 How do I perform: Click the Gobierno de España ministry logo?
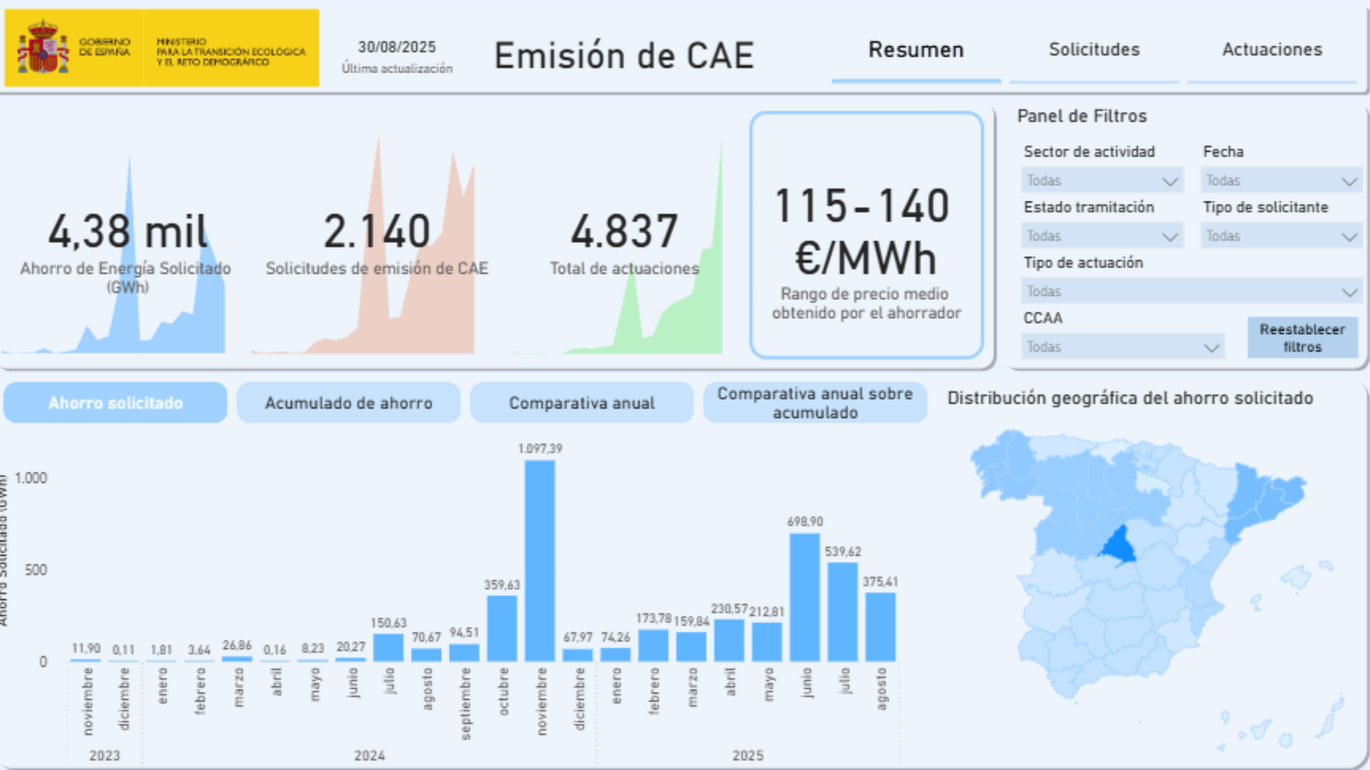pos(161,48)
